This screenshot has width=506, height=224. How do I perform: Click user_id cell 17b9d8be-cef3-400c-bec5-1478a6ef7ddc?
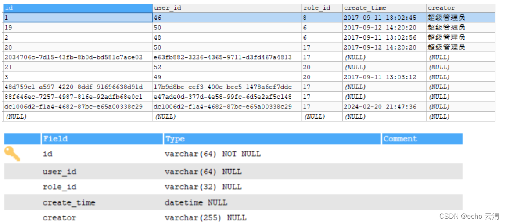(x=227, y=87)
